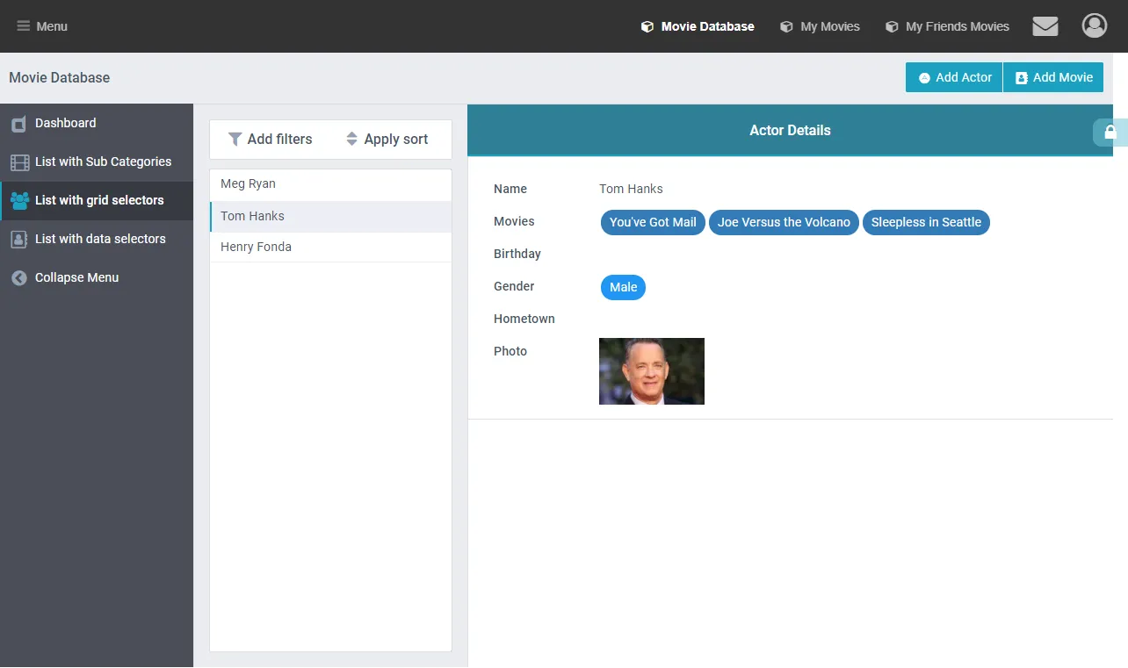The width and height of the screenshot is (1128, 668).
Task: Open the Add filters panel
Action: coord(271,140)
